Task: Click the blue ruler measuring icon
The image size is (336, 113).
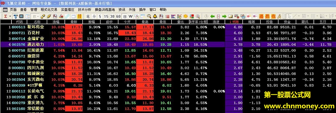Action: [x=67, y=16]
